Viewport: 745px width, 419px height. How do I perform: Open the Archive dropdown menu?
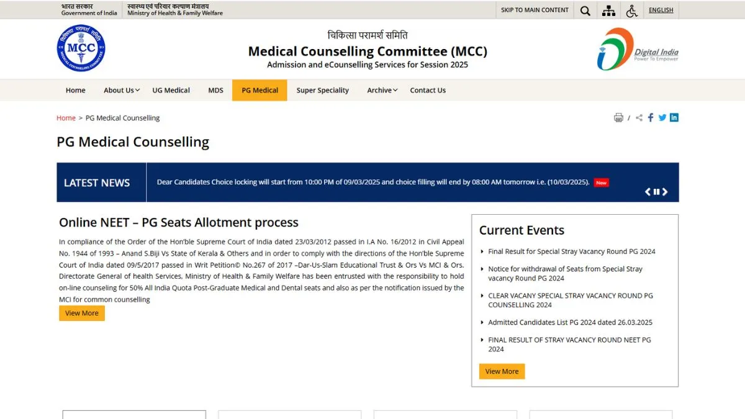click(x=381, y=90)
